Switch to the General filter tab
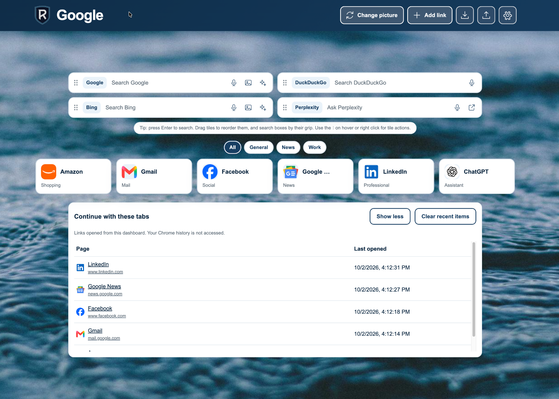This screenshot has width=559, height=399. pyautogui.click(x=259, y=147)
